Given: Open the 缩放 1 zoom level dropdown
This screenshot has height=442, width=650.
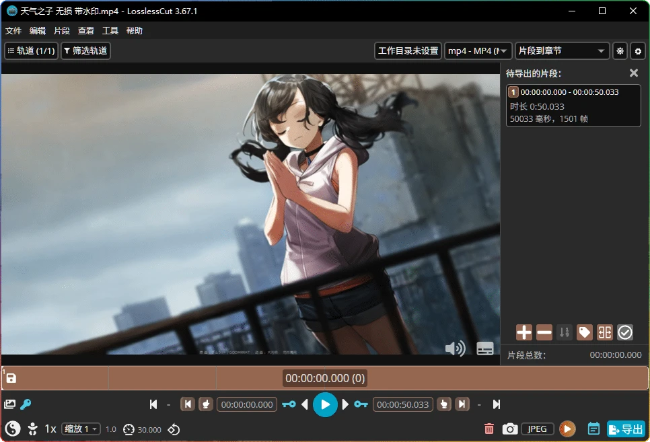Looking at the screenshot, I should coord(80,429).
